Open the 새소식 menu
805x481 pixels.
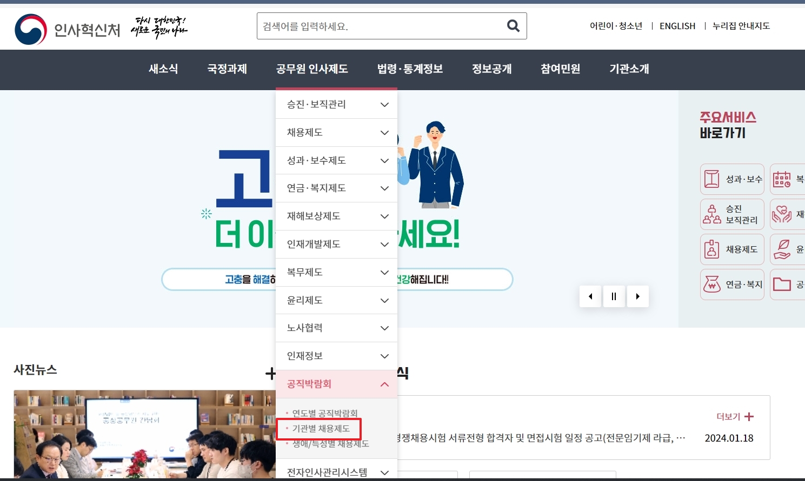pyautogui.click(x=163, y=69)
